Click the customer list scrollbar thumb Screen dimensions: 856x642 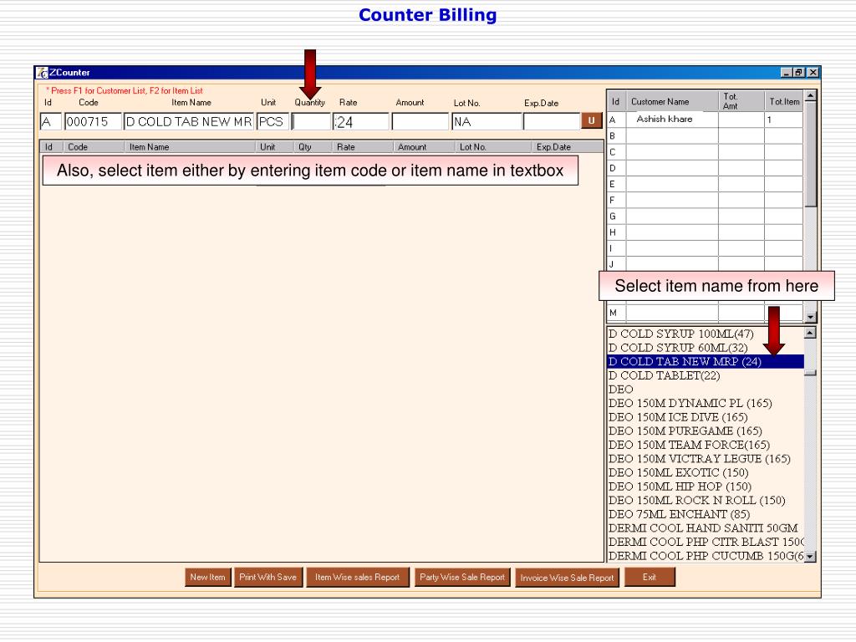(811, 154)
